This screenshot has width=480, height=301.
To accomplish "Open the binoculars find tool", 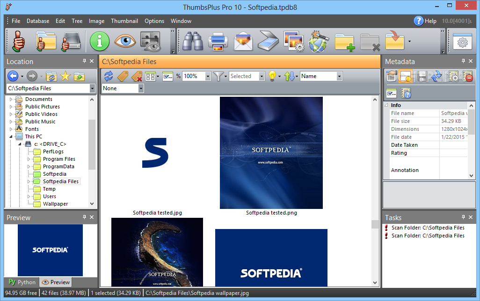I will [193, 41].
